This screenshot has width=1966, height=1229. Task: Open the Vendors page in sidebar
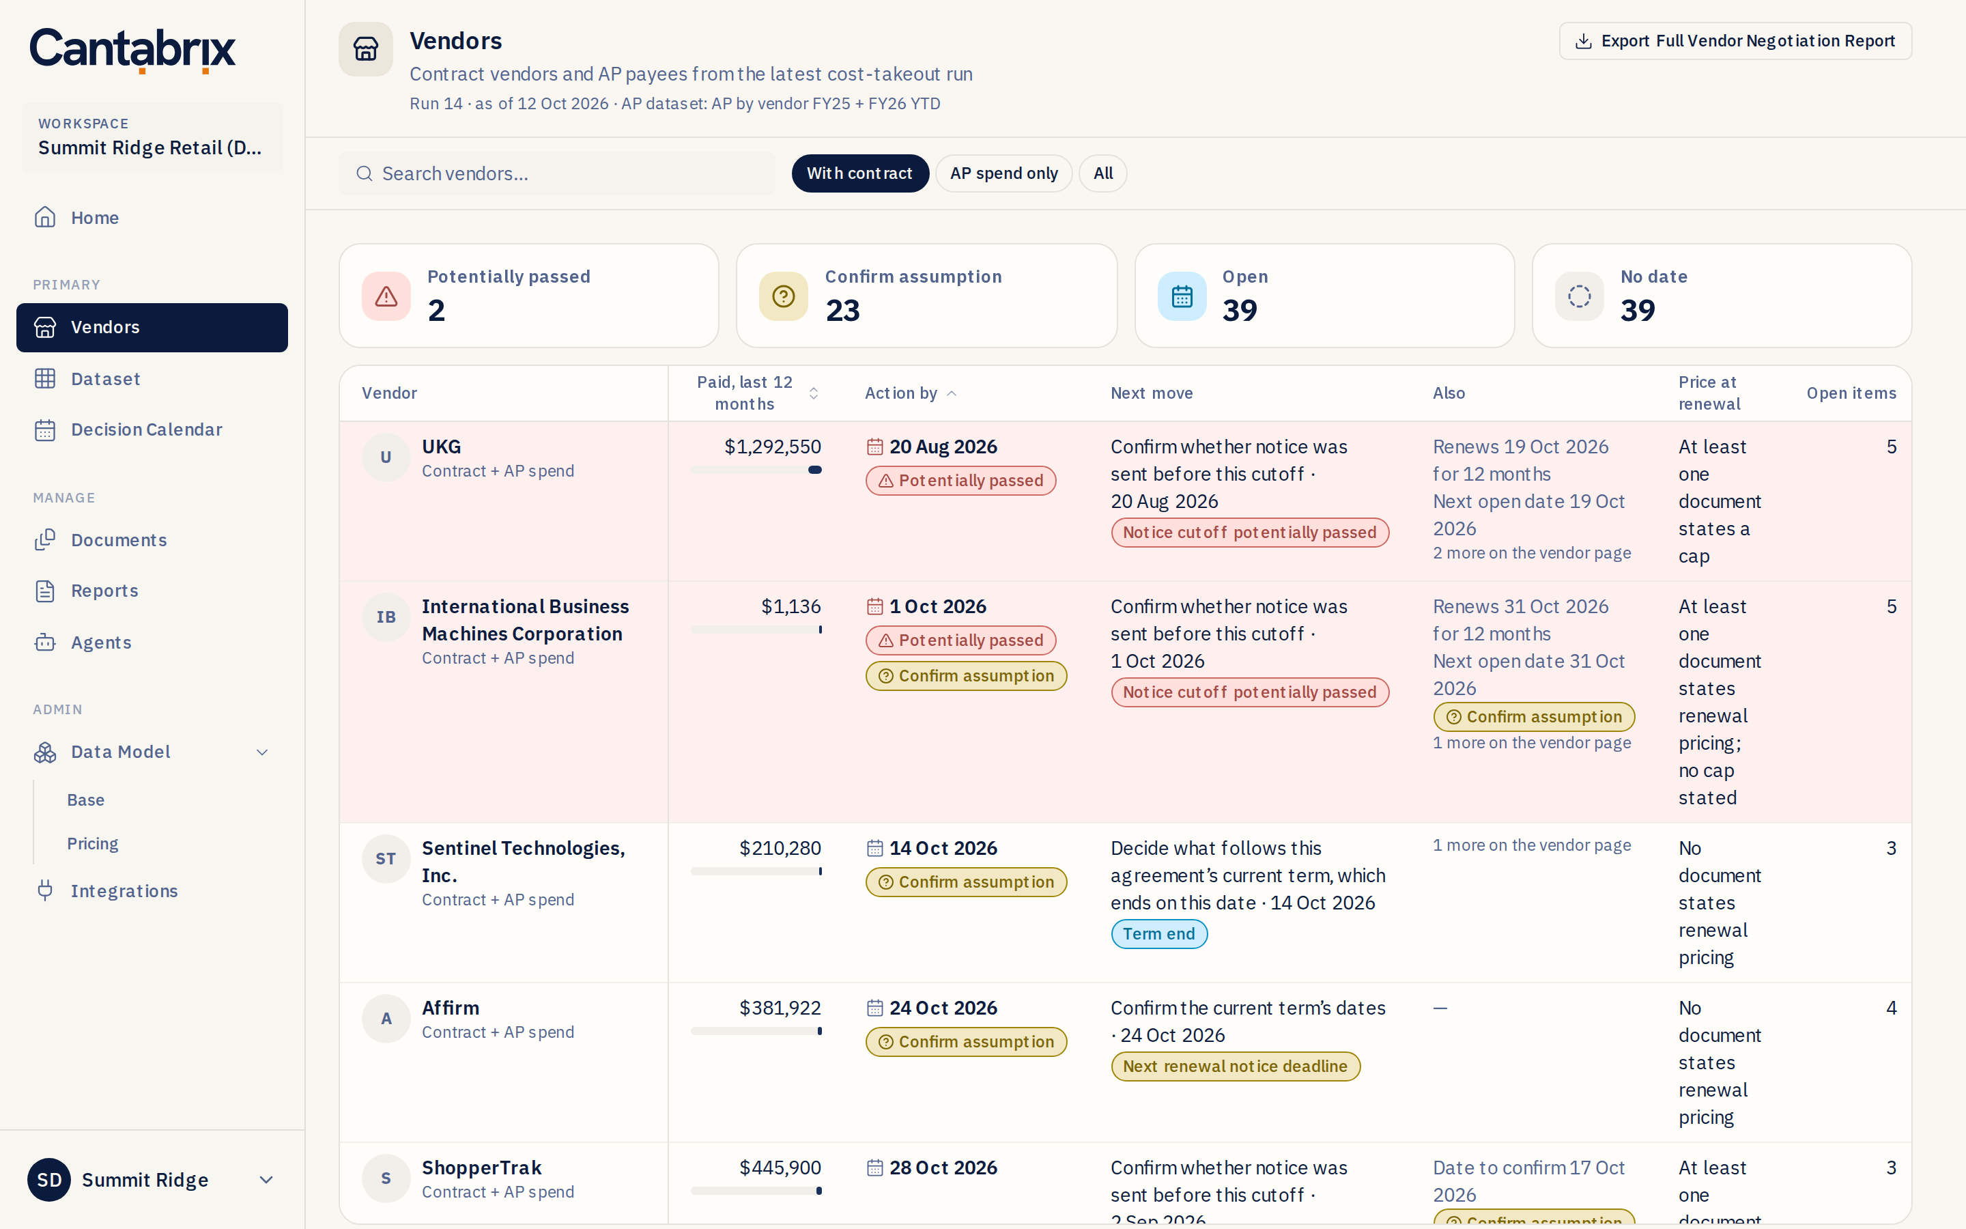(x=152, y=328)
